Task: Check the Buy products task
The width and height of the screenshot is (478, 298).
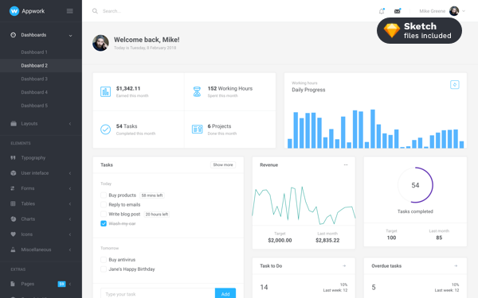Action: 104,195
